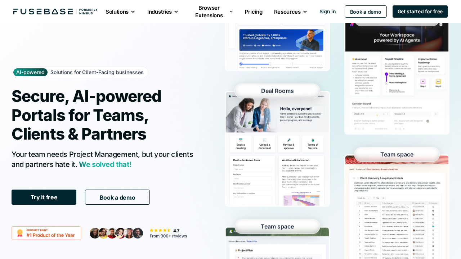This screenshot has height=259, width=461.
Task: Go to the Pricing page
Action: coord(254,12)
